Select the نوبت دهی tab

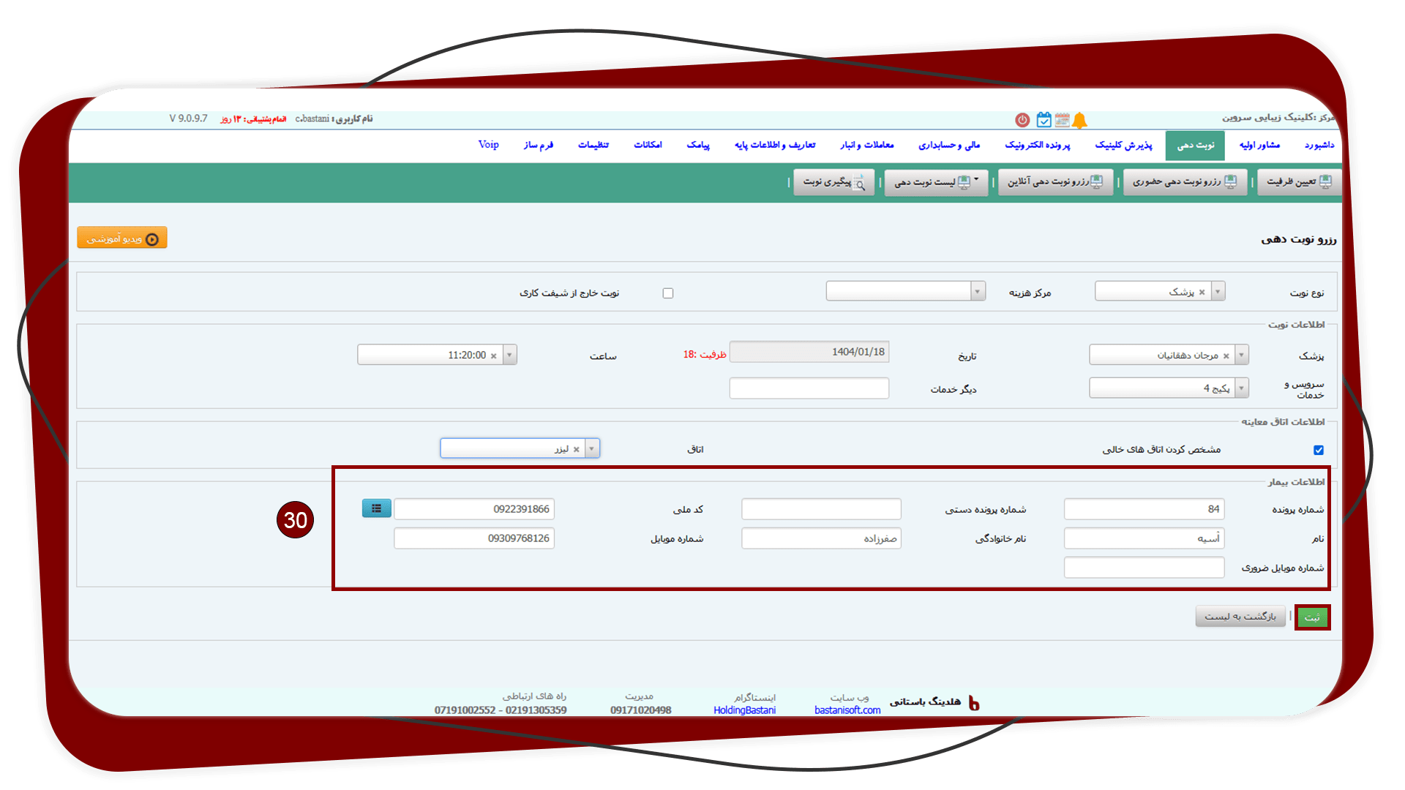click(x=1195, y=146)
